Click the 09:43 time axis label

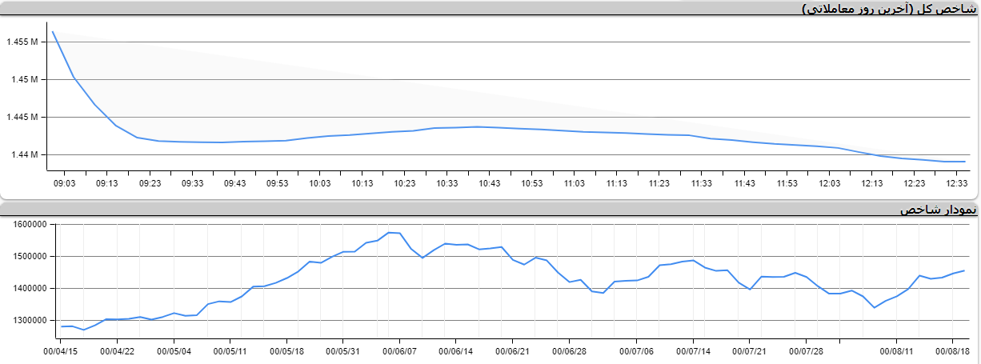(x=234, y=184)
